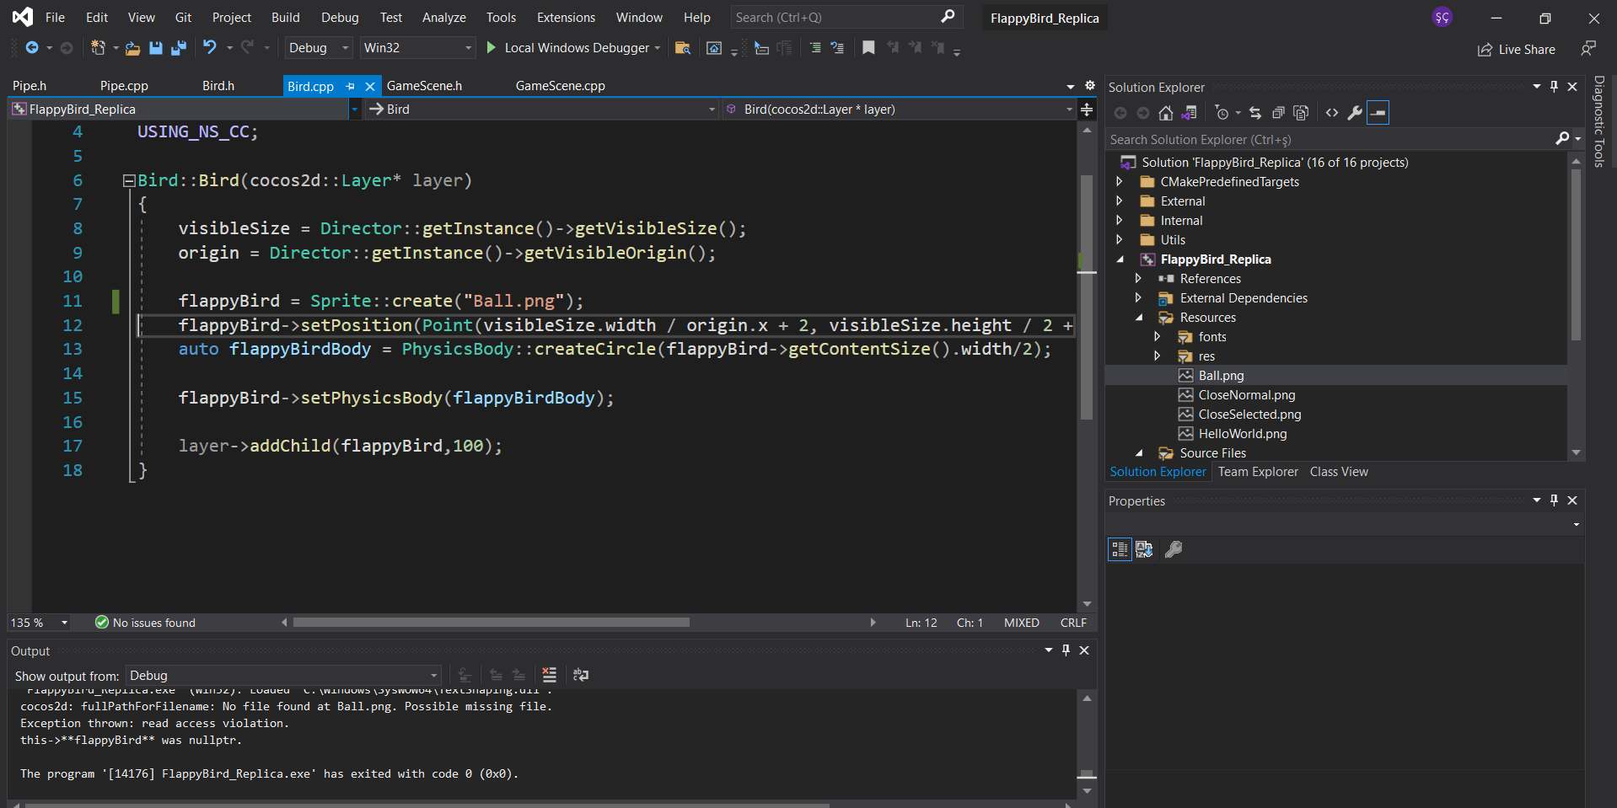
Task: Click the bookmark toolbar icon
Action: click(x=868, y=48)
